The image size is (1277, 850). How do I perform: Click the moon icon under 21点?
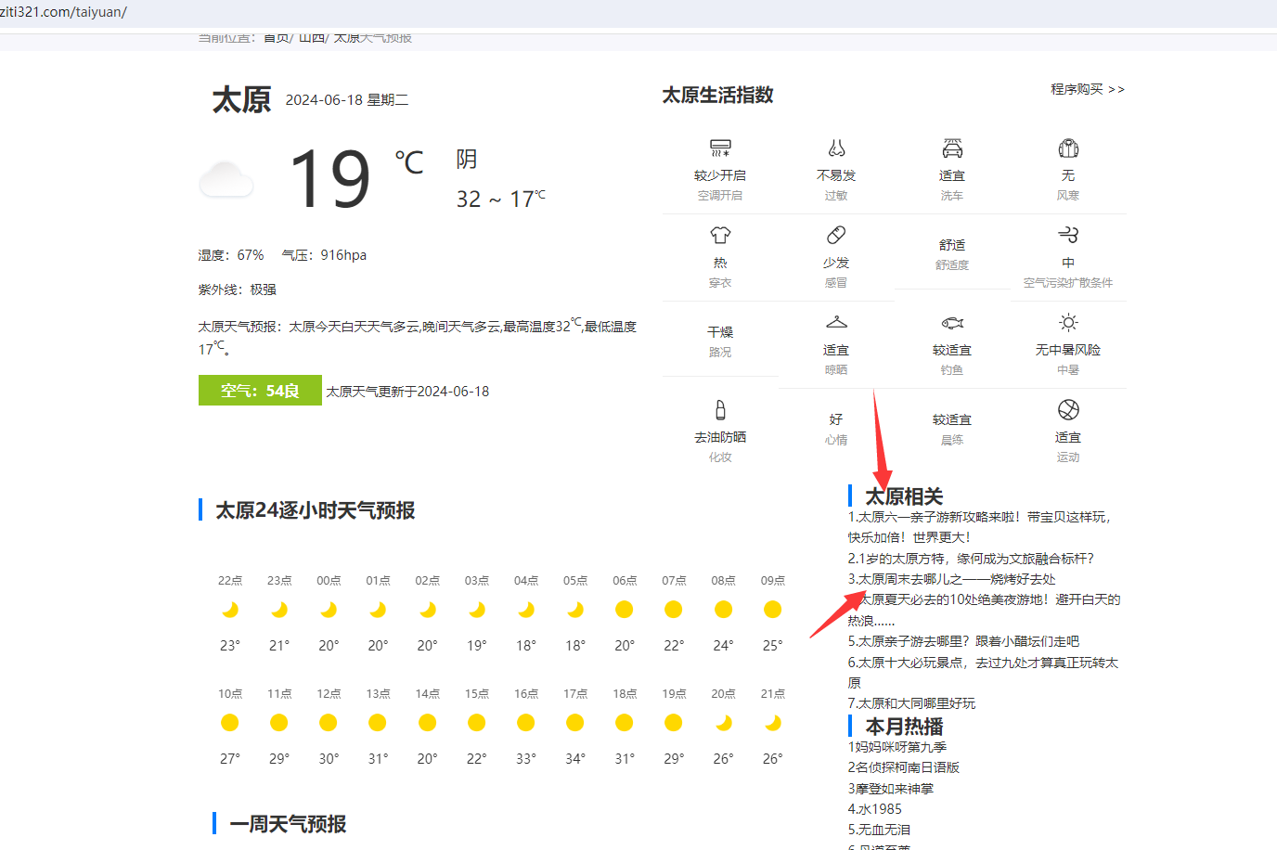pyautogui.click(x=772, y=723)
